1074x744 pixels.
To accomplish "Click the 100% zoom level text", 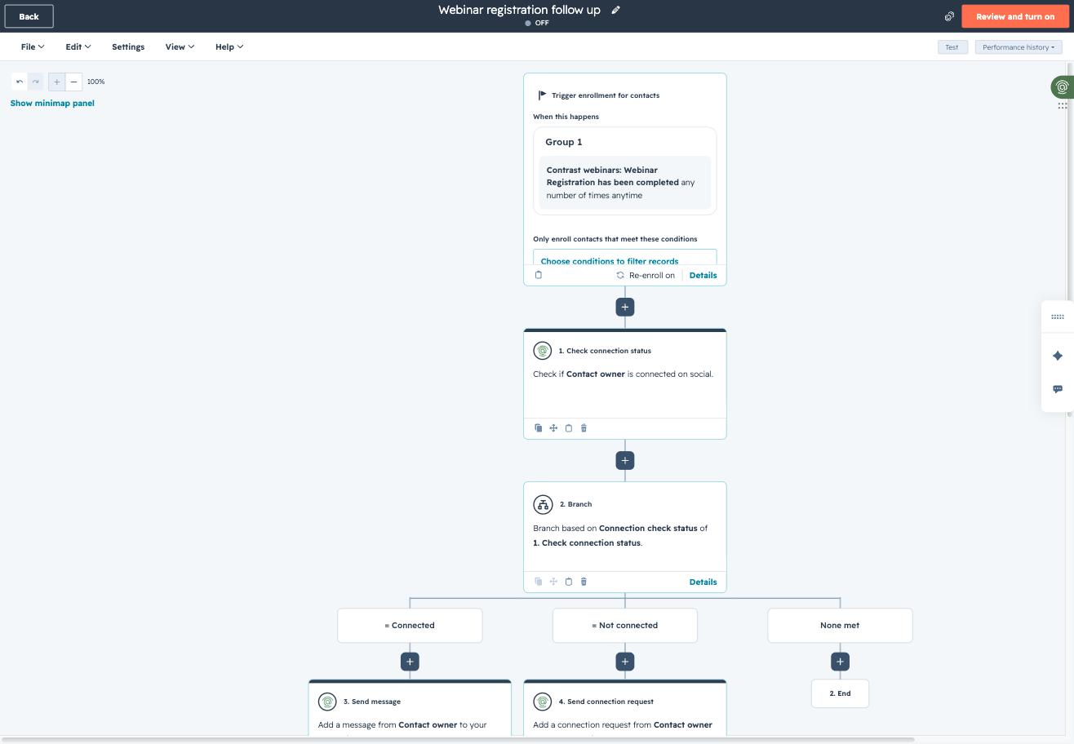I will click(x=96, y=82).
